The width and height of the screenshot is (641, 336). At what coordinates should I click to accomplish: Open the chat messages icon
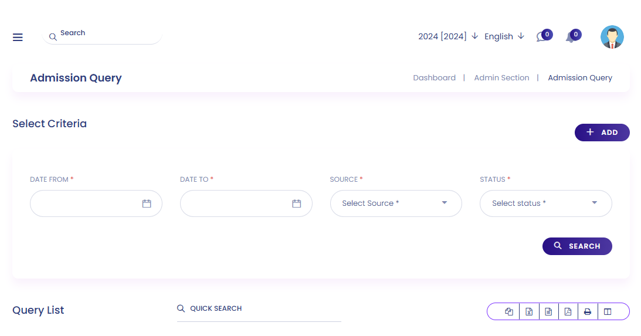541,37
